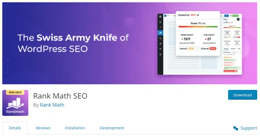Open the Details tab
The width and height of the screenshot is (260, 137).
(x=15, y=128)
